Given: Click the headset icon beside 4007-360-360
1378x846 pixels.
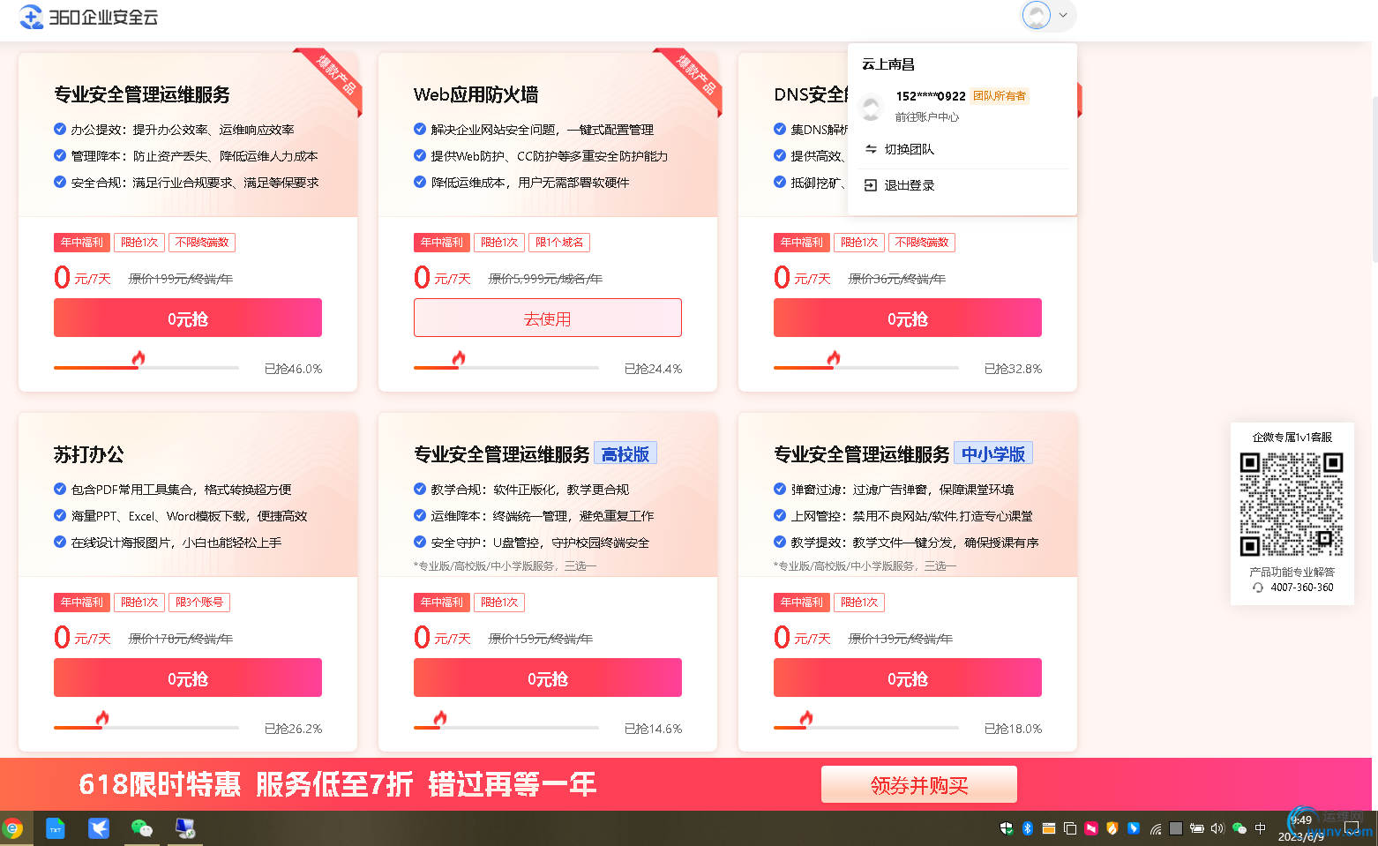Looking at the screenshot, I should click(x=1258, y=588).
